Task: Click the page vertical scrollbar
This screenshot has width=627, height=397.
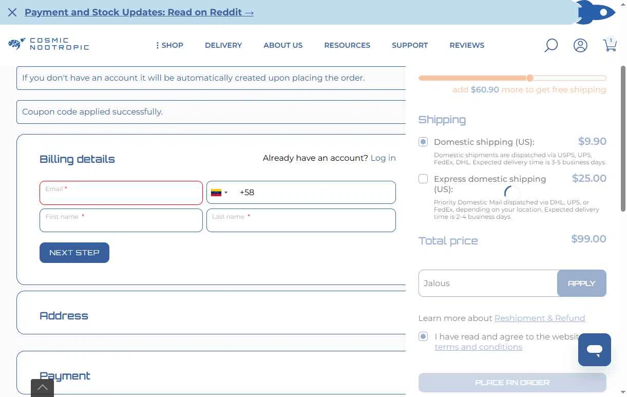Action: point(623,139)
